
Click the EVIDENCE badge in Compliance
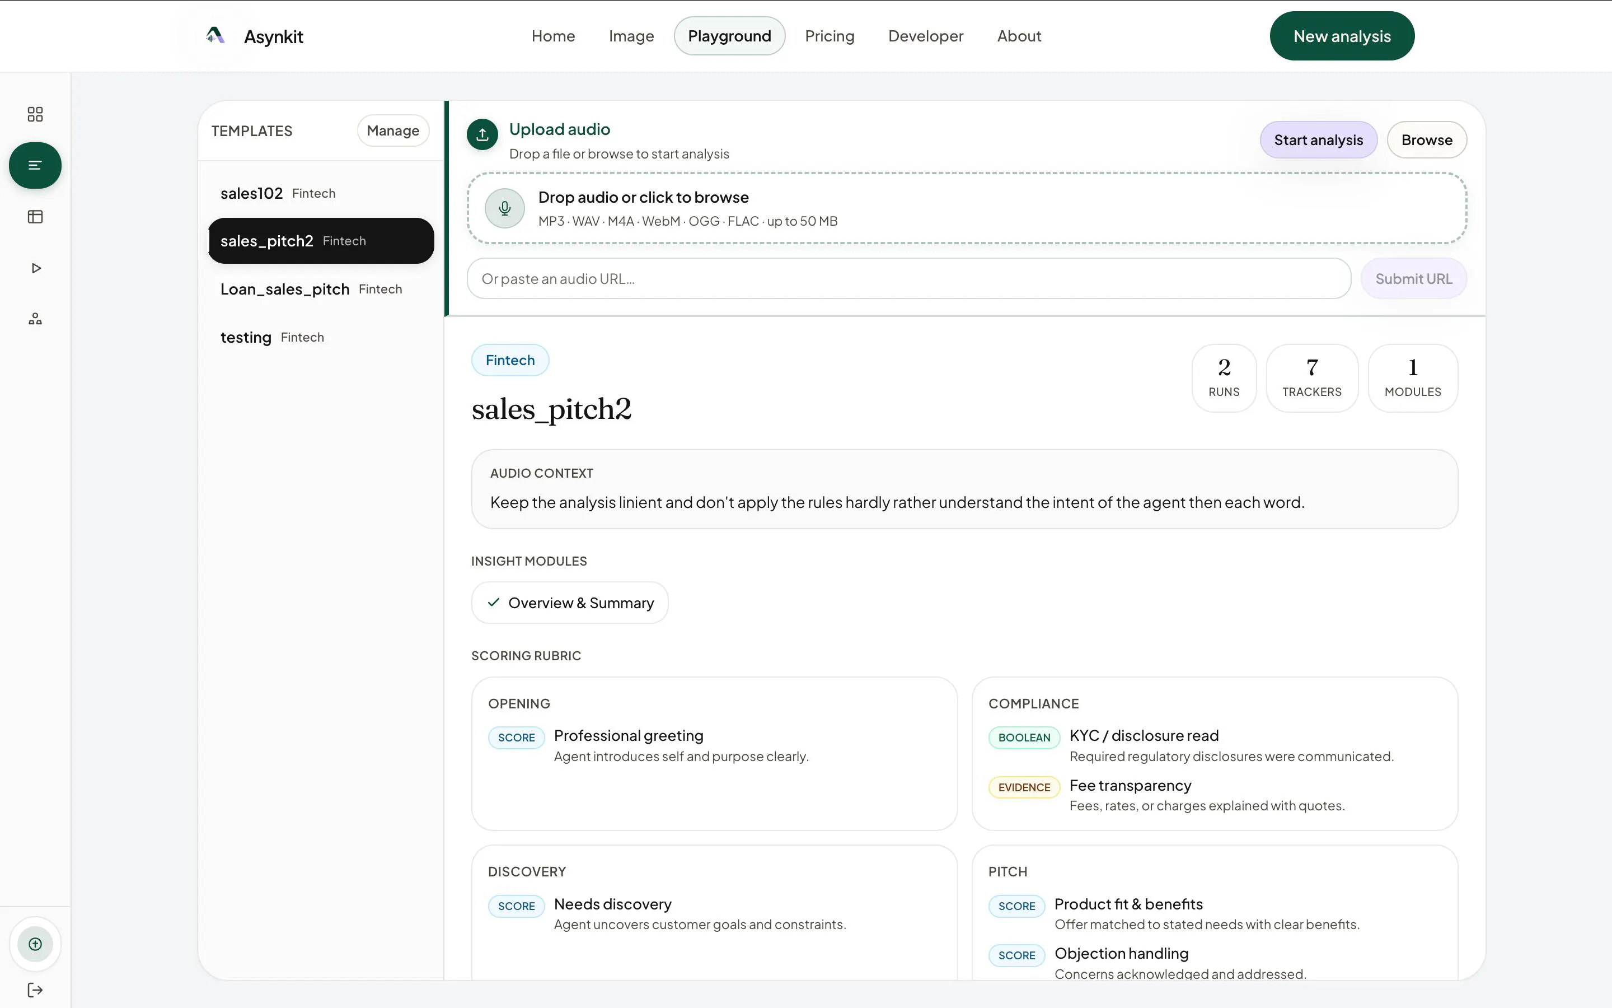[1024, 787]
